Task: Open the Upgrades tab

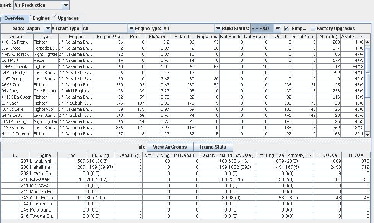Action: click(68, 18)
